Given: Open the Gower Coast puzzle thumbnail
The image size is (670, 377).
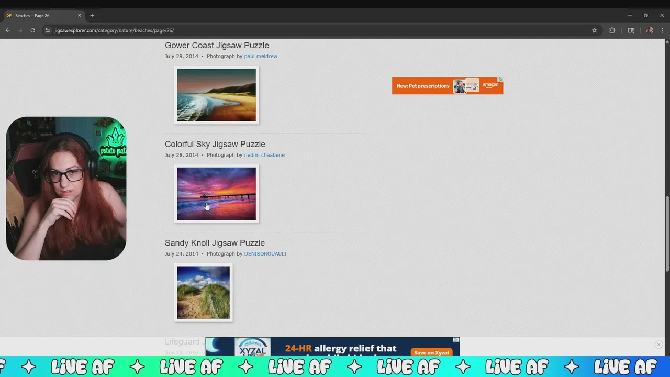Looking at the screenshot, I should (x=216, y=95).
